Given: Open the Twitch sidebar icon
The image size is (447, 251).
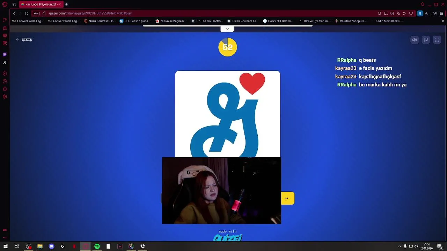Looking at the screenshot, I should [x=5, y=54].
